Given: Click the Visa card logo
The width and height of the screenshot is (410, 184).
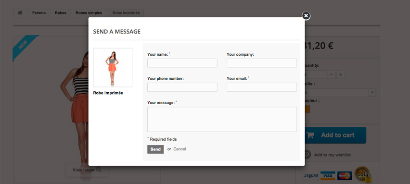Looking at the screenshot, I should tap(328, 176).
